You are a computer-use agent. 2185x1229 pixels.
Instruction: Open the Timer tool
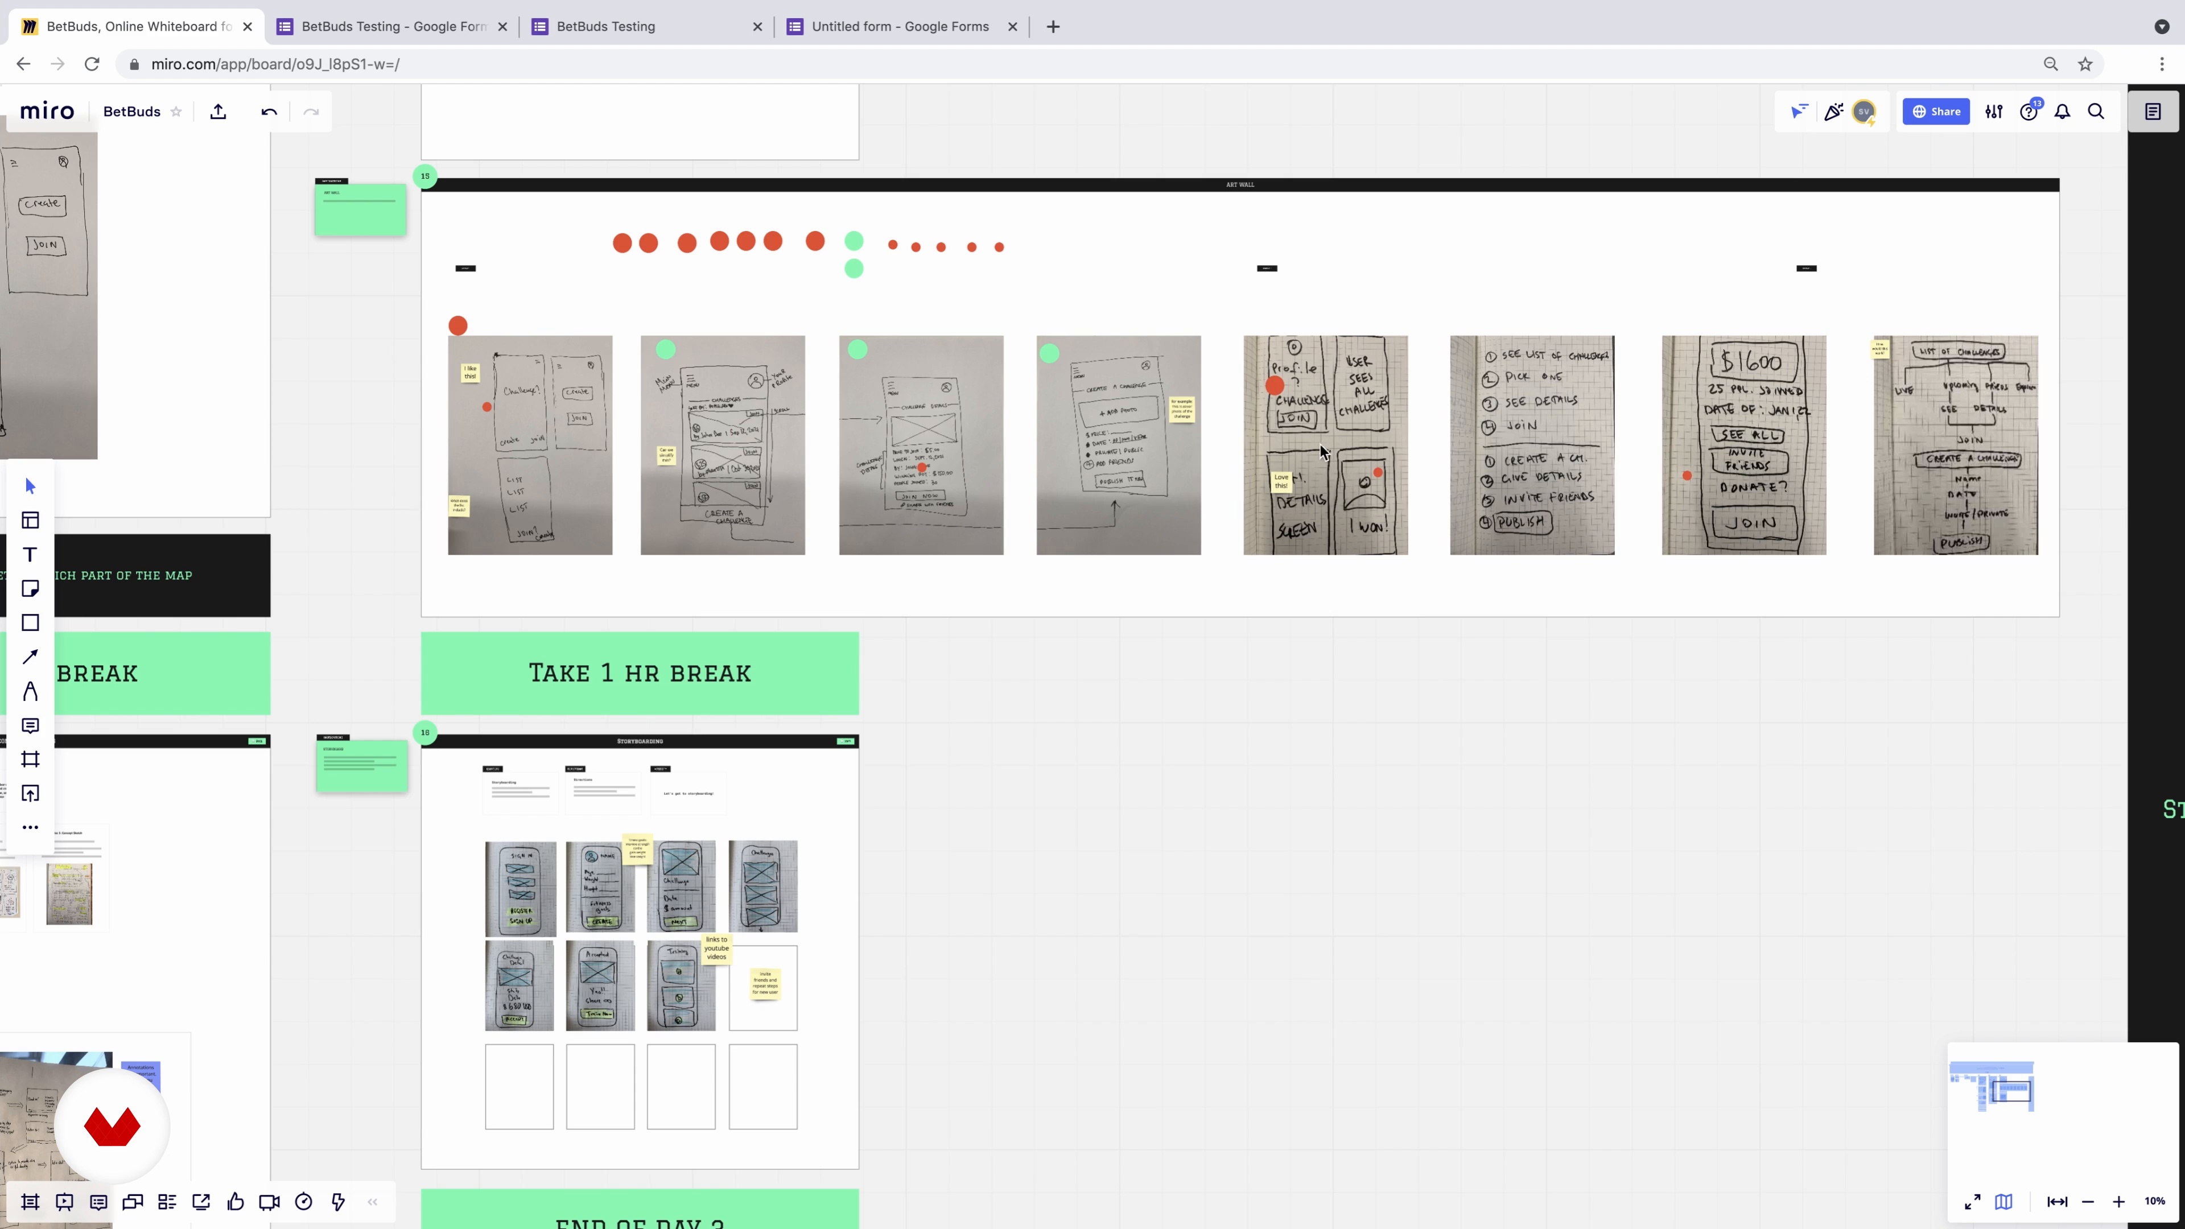pos(304,1202)
